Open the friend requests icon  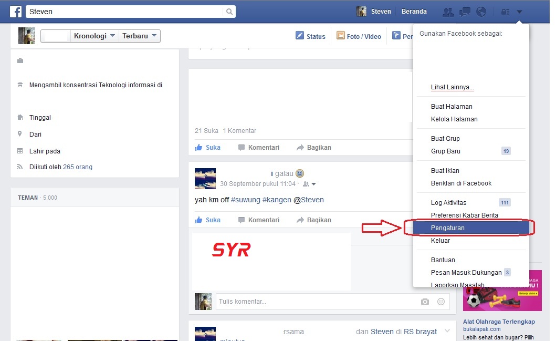pyautogui.click(x=448, y=12)
